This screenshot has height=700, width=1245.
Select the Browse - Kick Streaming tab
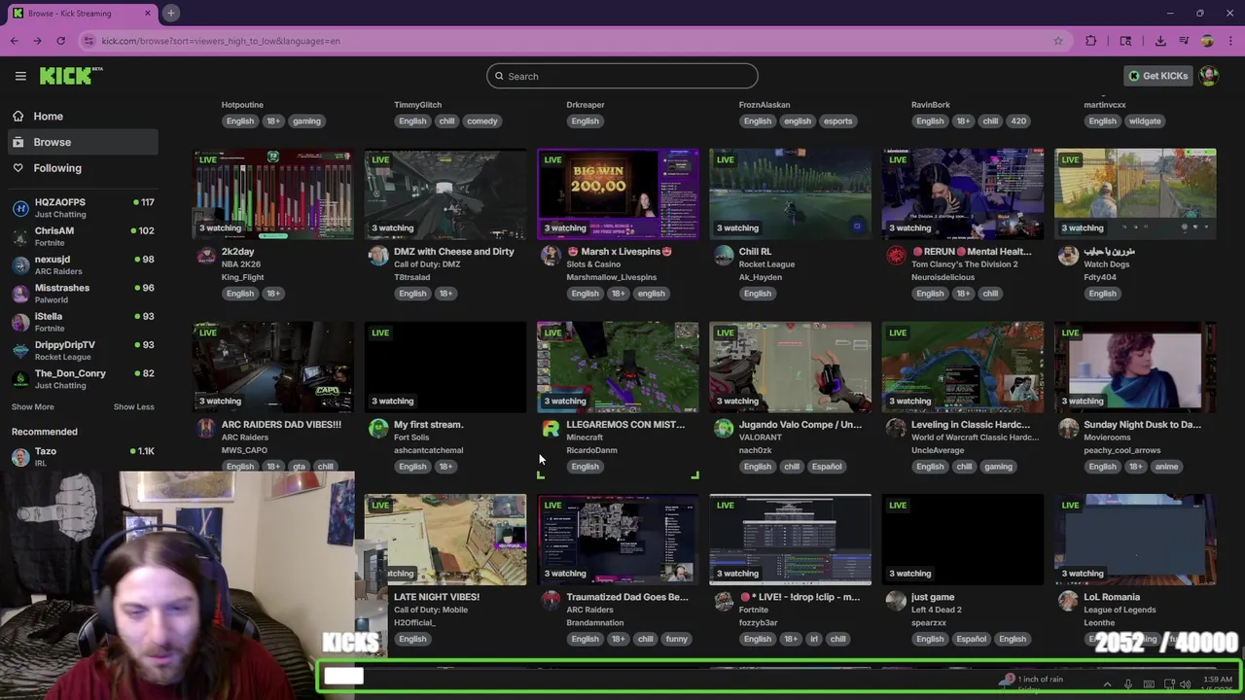82,13
